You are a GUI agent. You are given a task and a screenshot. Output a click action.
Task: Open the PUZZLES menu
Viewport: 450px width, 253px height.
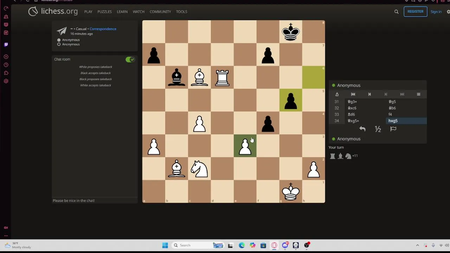(x=104, y=12)
